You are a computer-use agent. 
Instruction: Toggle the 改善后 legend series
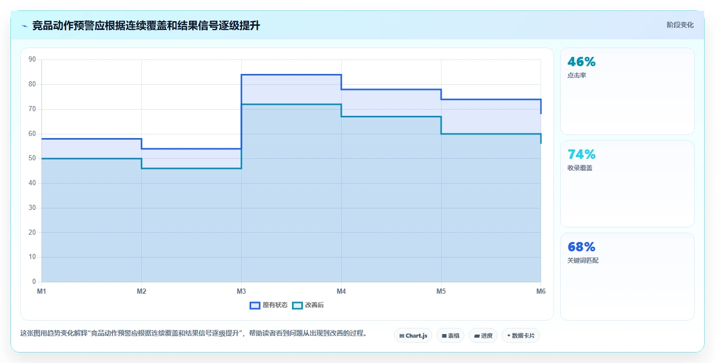tap(308, 305)
